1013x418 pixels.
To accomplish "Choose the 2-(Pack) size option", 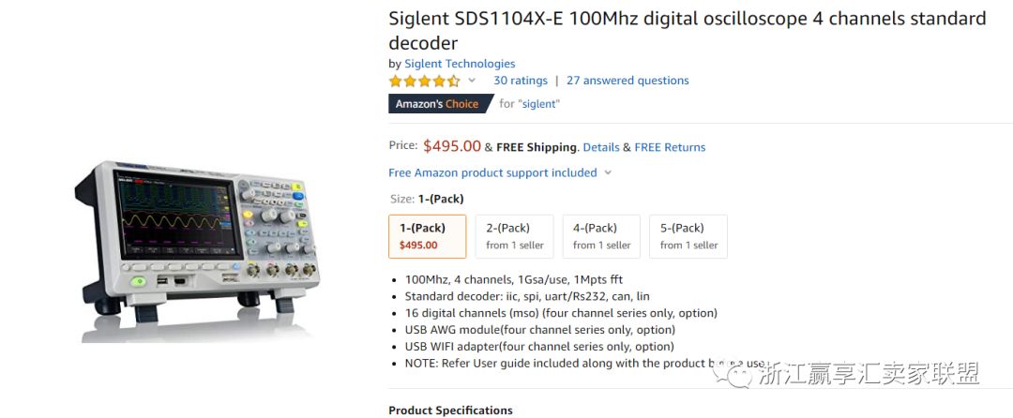I will (x=515, y=236).
